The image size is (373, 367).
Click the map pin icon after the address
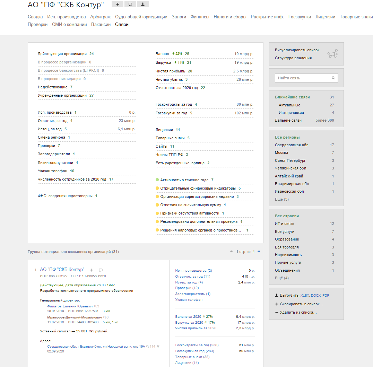coord(158,346)
